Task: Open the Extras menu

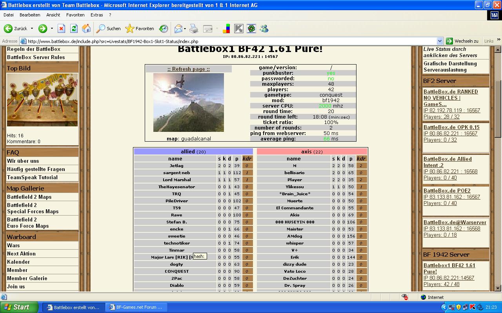Action: [96, 15]
